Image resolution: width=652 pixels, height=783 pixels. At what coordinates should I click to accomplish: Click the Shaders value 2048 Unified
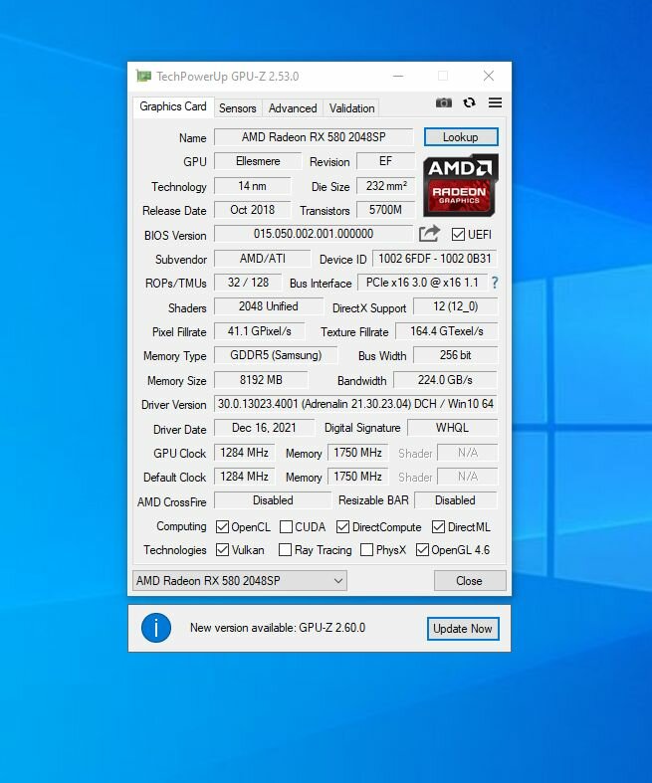pos(269,306)
